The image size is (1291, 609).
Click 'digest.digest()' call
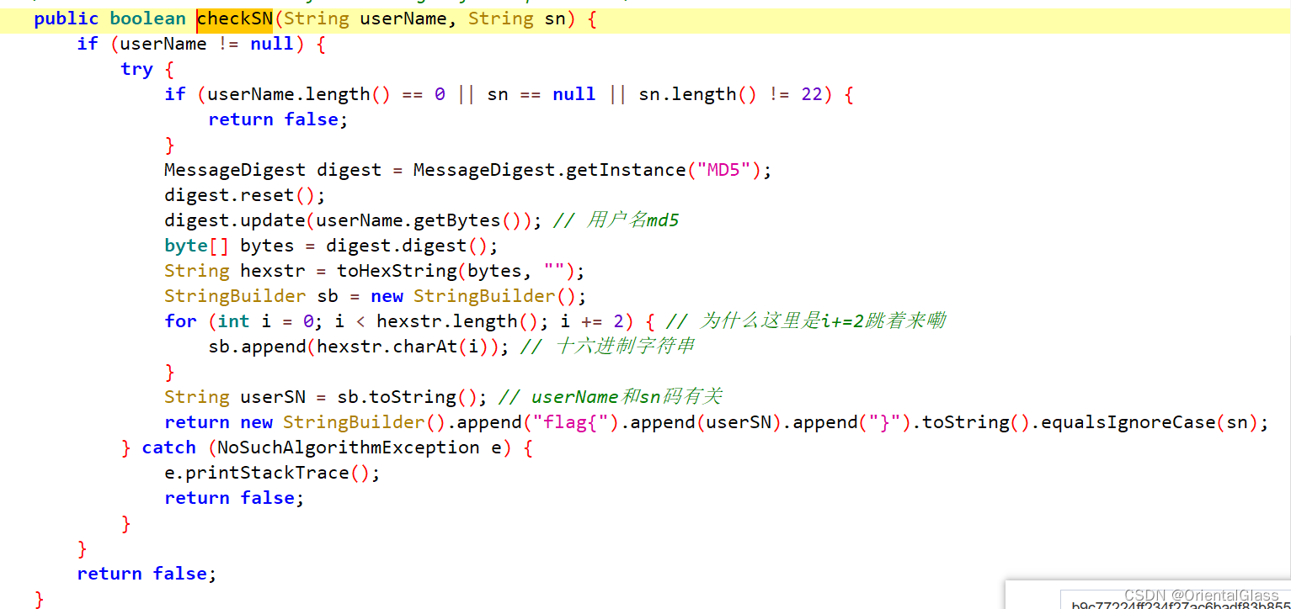click(408, 246)
